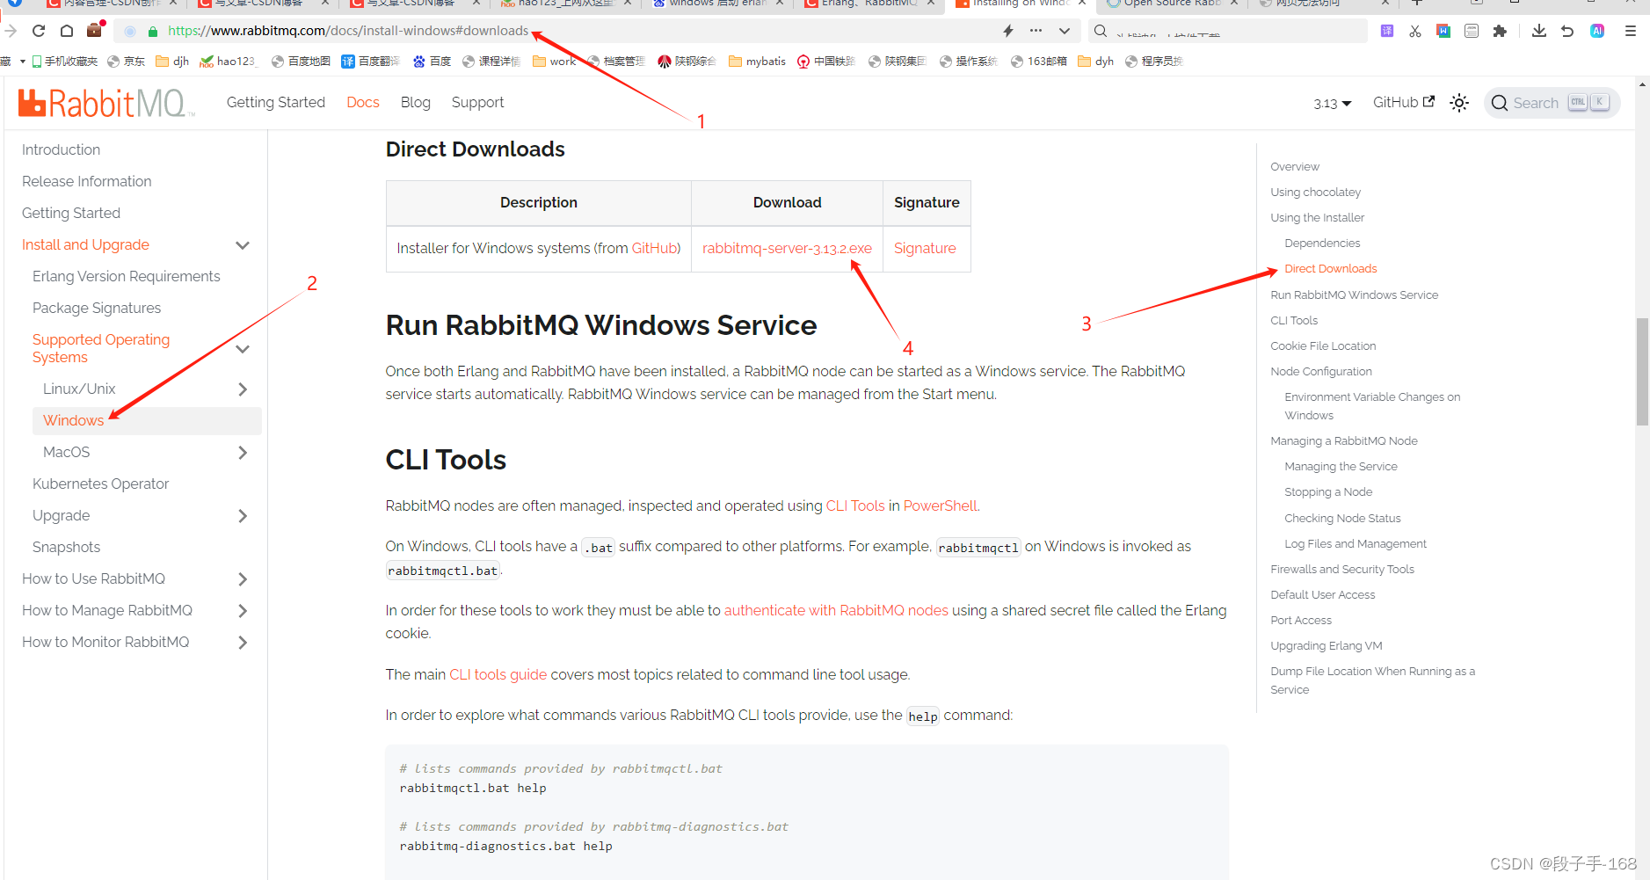Open the WPS document extension icon
Image resolution: width=1650 pixels, height=880 pixels.
point(1443,31)
